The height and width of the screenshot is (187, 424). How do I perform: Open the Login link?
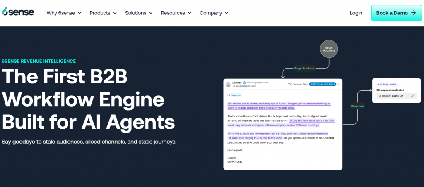point(356,13)
